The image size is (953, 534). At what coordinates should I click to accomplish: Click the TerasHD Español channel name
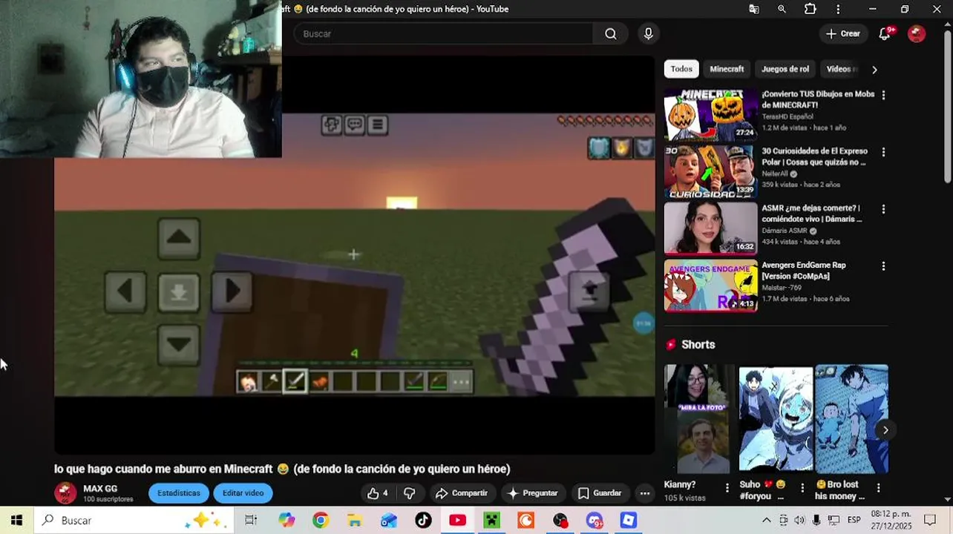(x=787, y=116)
